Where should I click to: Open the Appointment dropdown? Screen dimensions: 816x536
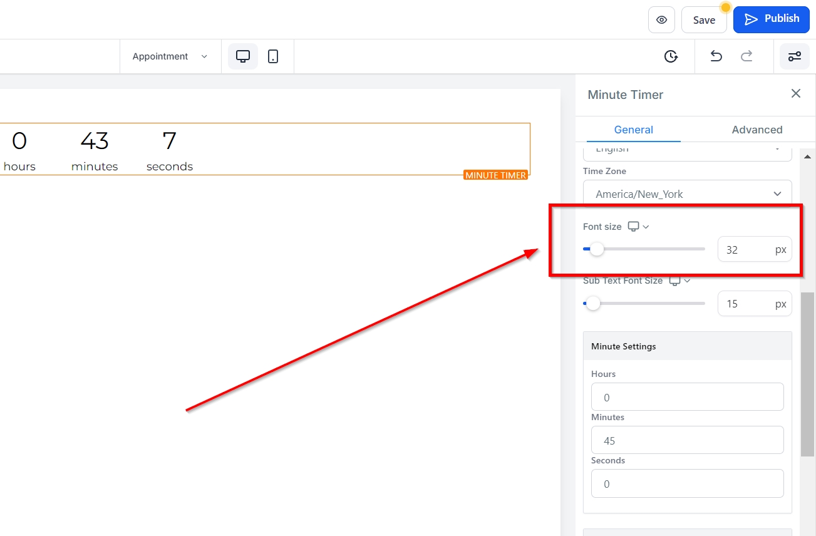pyautogui.click(x=170, y=56)
